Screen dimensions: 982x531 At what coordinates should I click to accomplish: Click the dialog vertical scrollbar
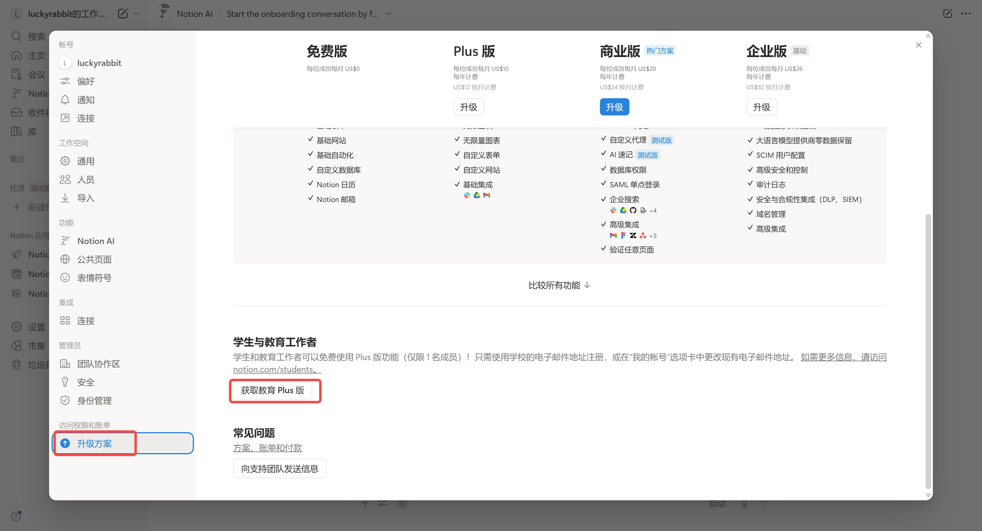click(928, 351)
